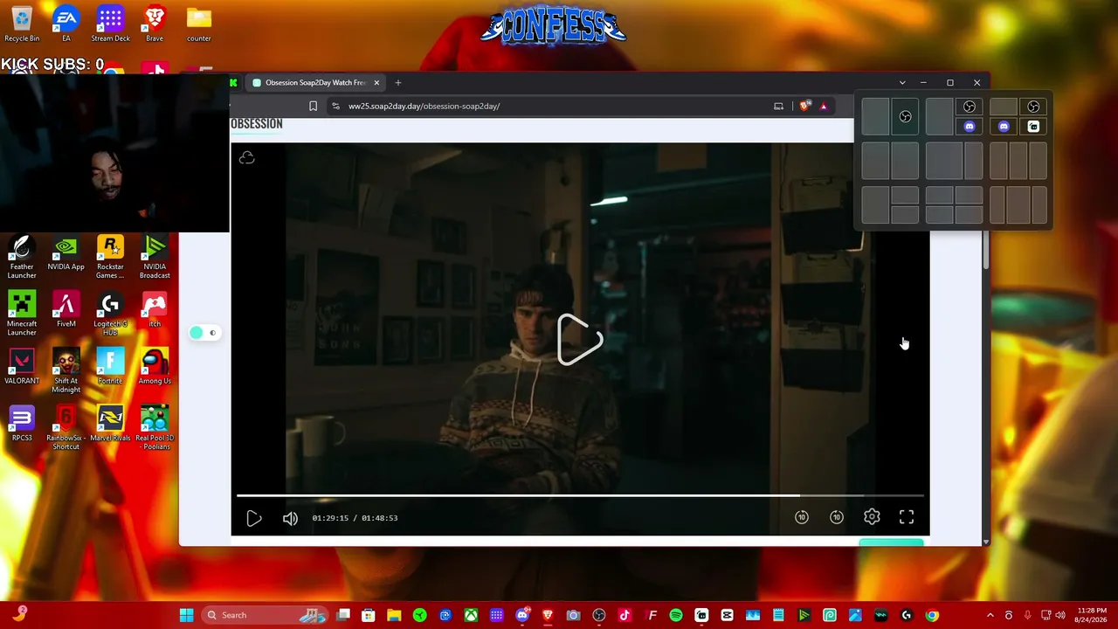Switch to the pinned Kick tab

233,83
